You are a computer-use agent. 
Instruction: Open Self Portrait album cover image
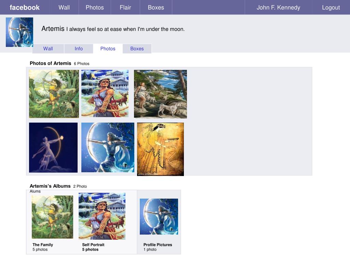[x=102, y=216]
